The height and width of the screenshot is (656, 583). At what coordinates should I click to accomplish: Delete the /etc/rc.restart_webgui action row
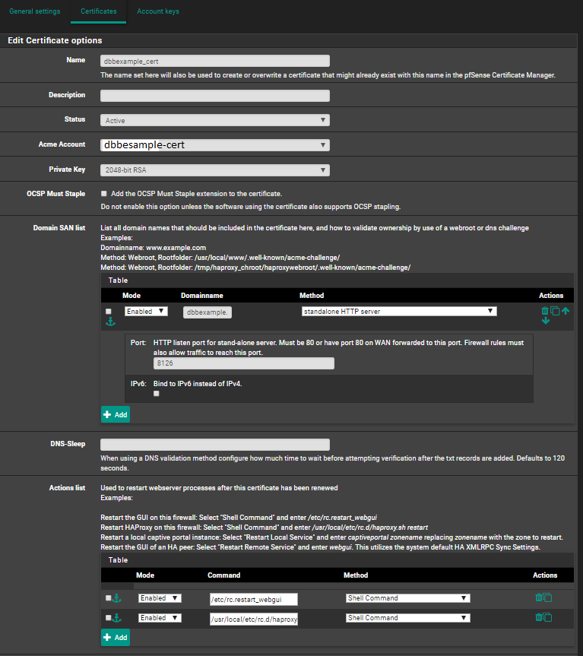click(x=538, y=598)
